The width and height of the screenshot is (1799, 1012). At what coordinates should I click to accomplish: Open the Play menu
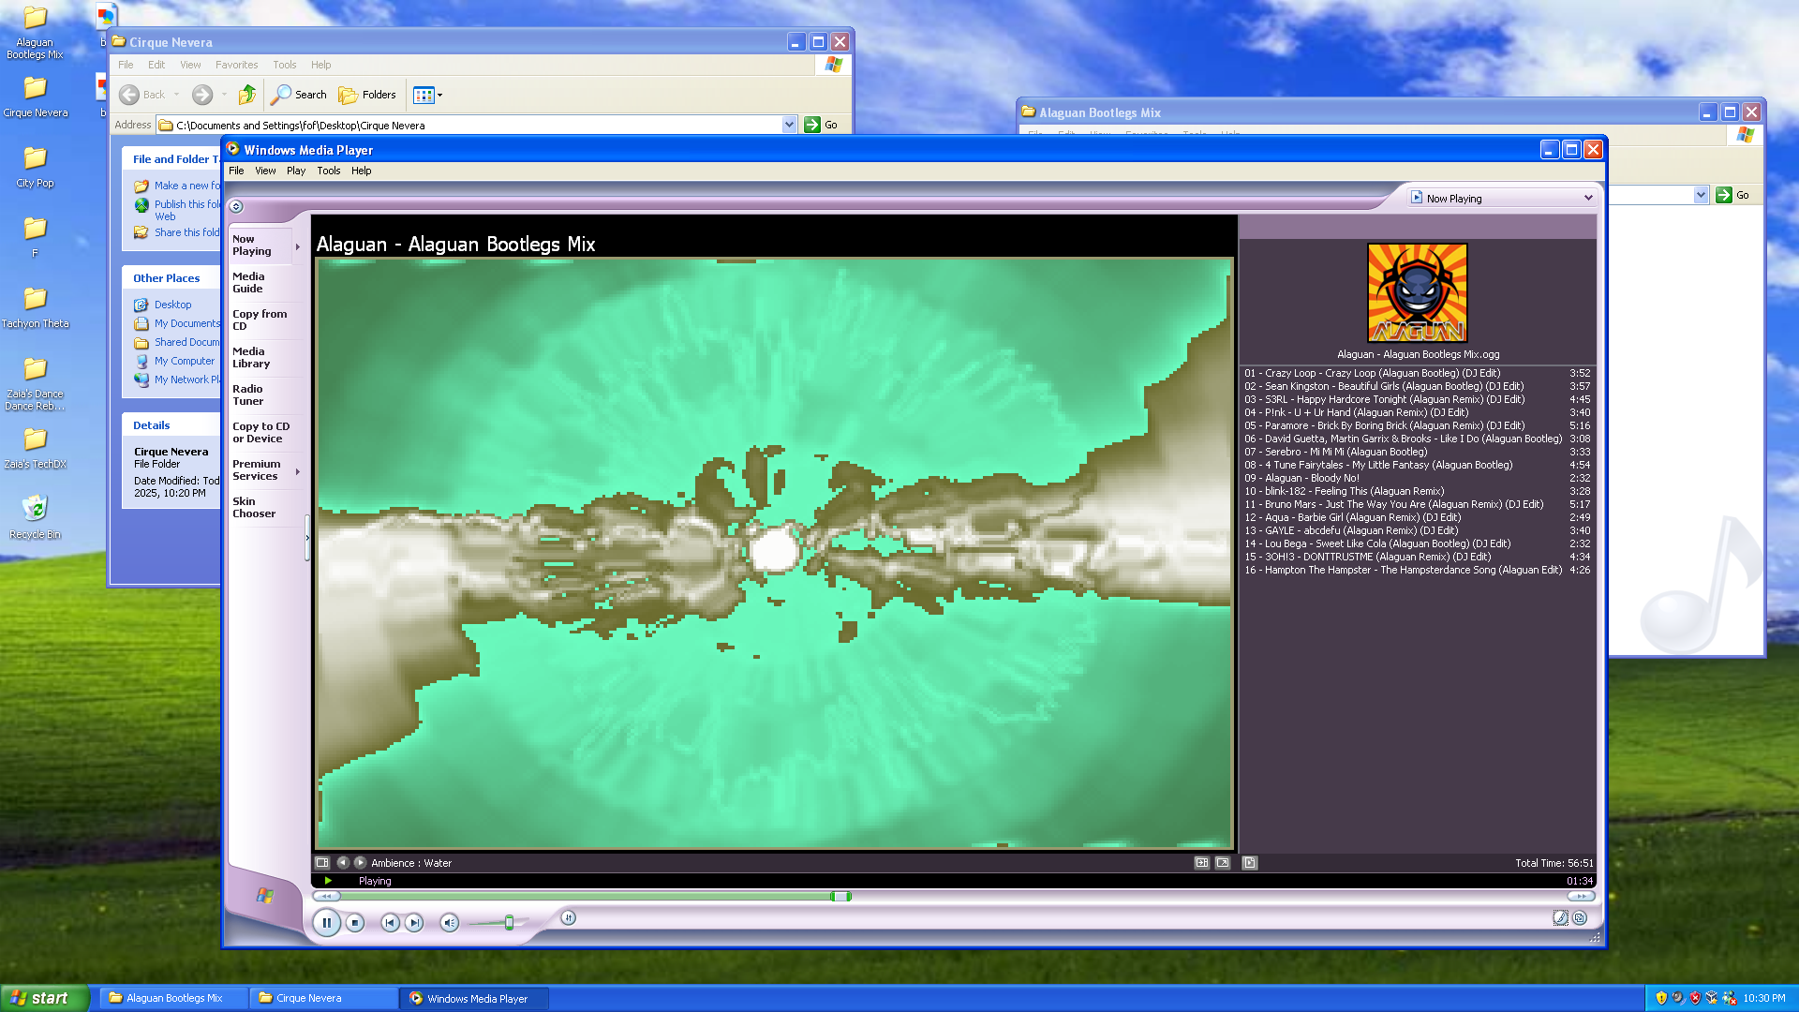coord(296,171)
